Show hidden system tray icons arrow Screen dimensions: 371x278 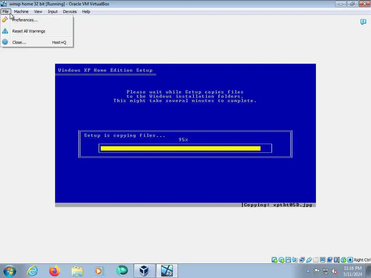[308, 271]
